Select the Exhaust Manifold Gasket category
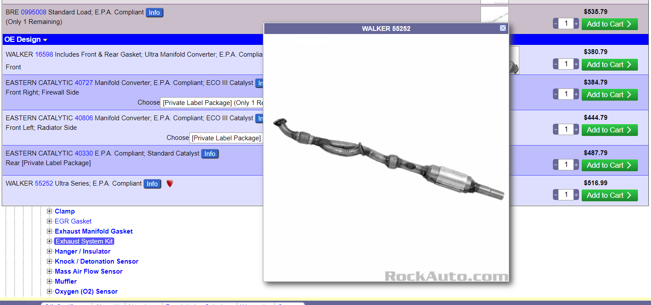The height and width of the screenshot is (305, 651). pos(94,231)
